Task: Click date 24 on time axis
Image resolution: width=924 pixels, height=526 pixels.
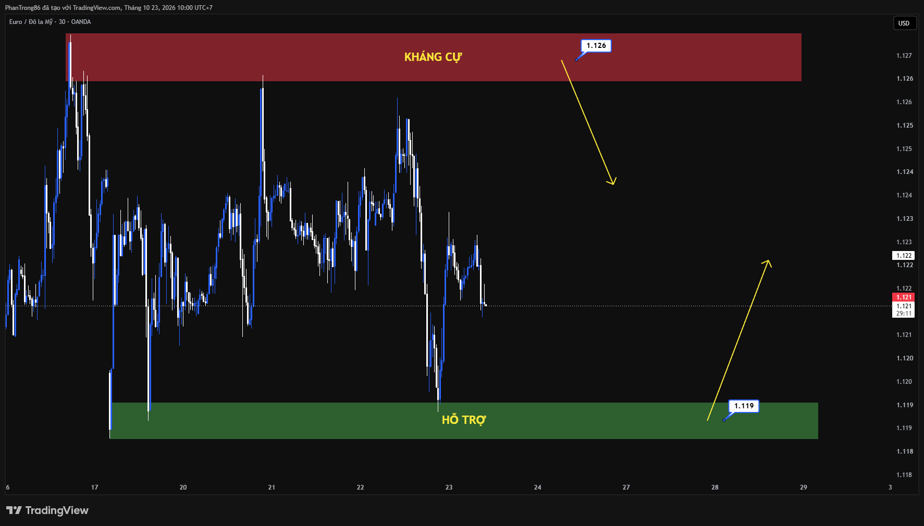Action: (537, 487)
